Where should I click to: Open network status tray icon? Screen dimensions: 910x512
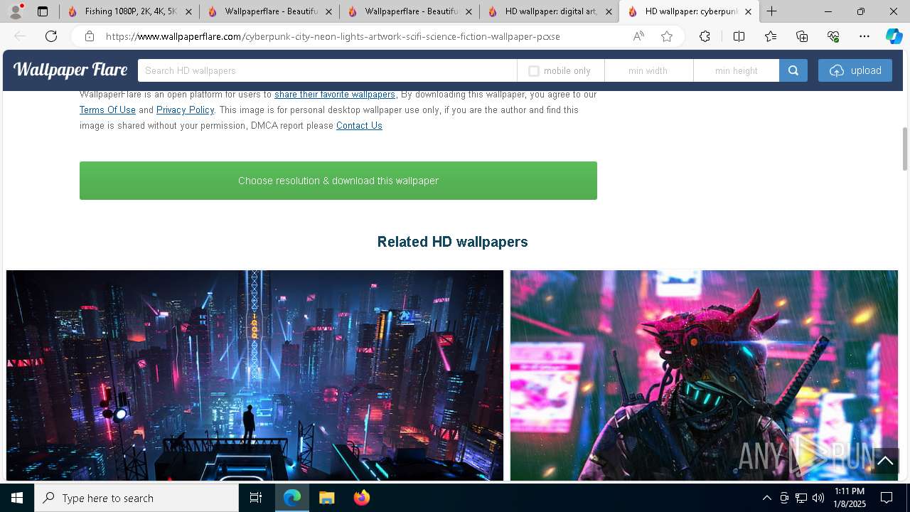pyautogui.click(x=801, y=498)
